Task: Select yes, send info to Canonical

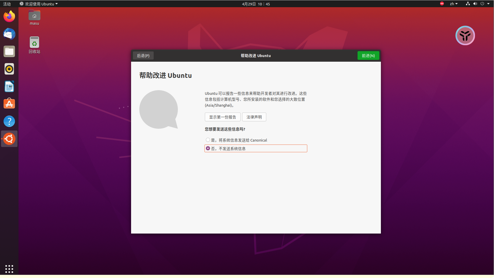Action: tap(208, 140)
